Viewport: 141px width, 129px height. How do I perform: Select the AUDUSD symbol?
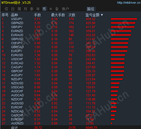[x=17, y=103]
